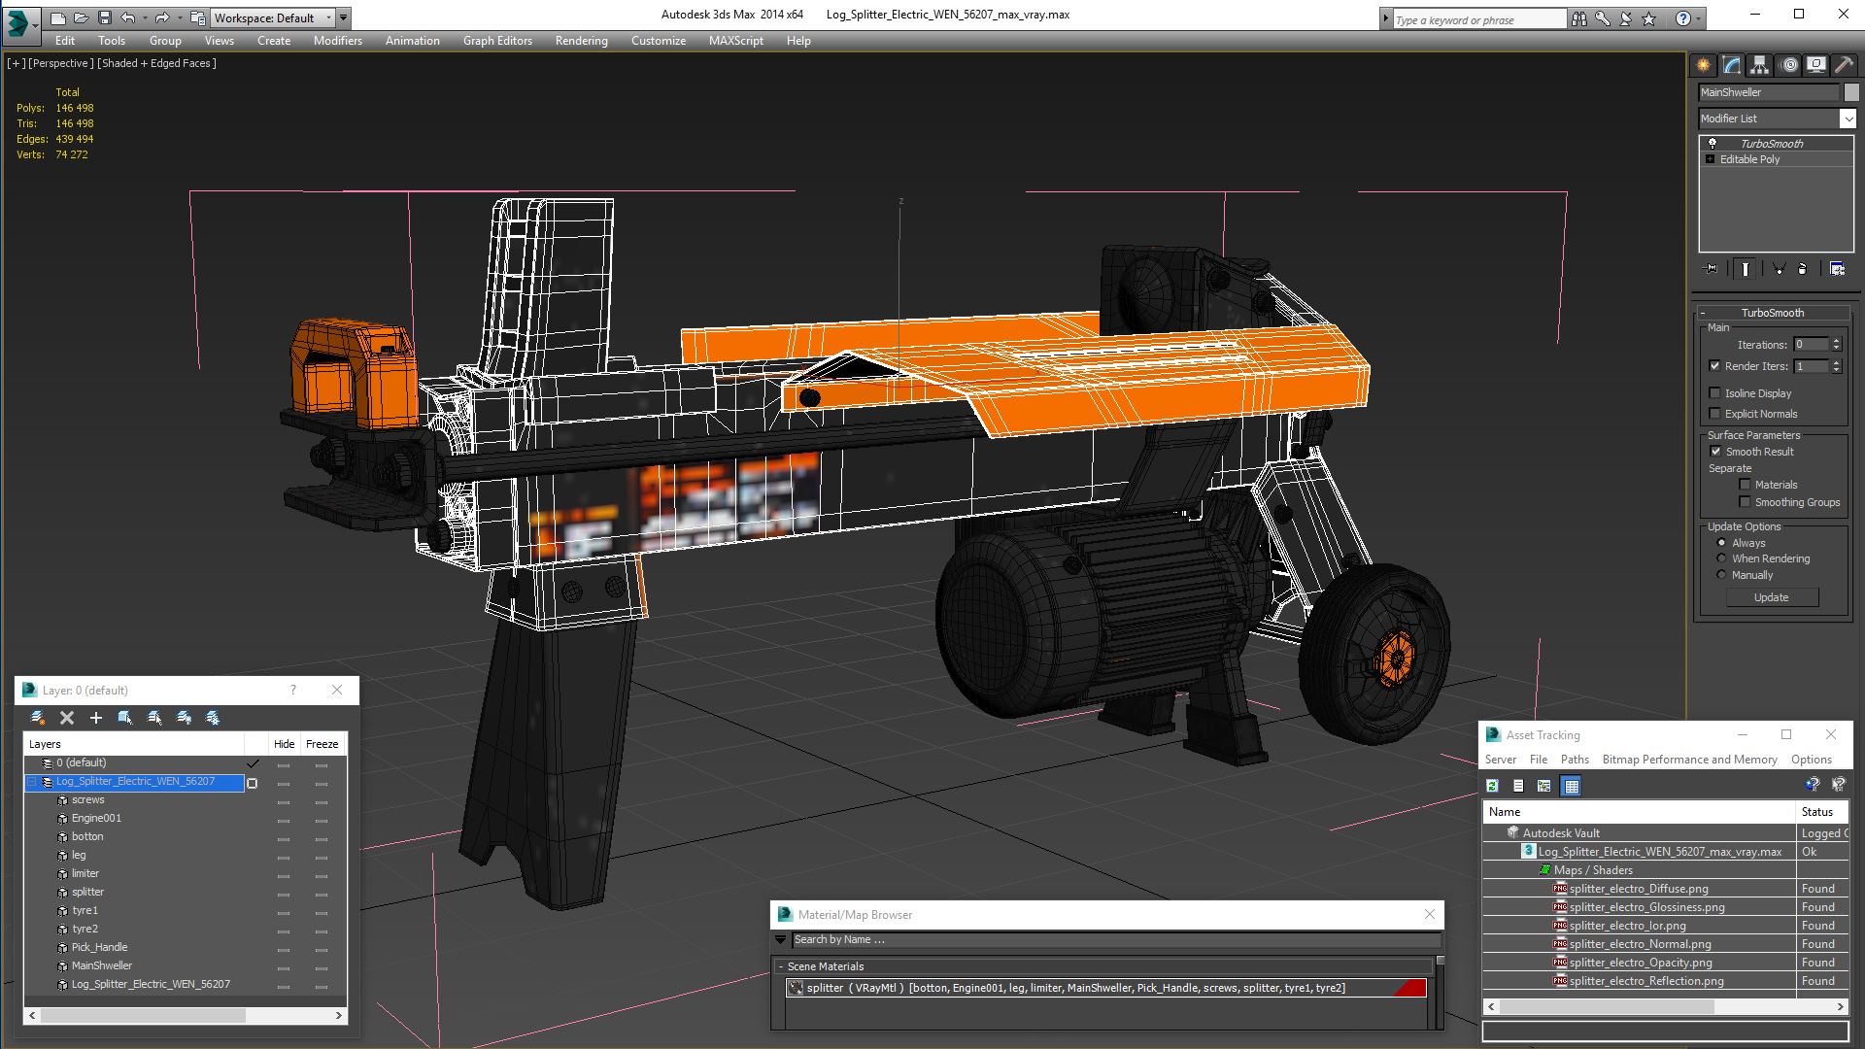
Task: Click the Pin Stack icon under modifier stack
Action: tap(1712, 269)
